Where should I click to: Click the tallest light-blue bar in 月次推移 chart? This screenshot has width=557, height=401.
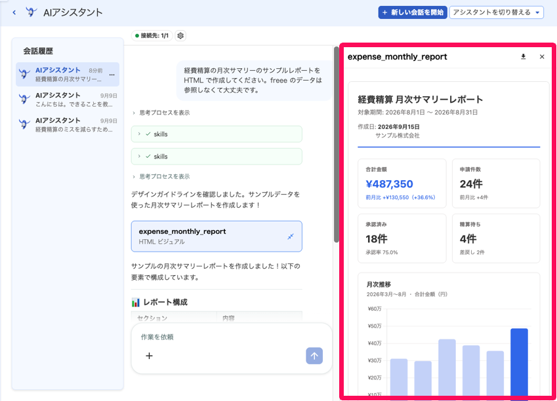[447, 368]
